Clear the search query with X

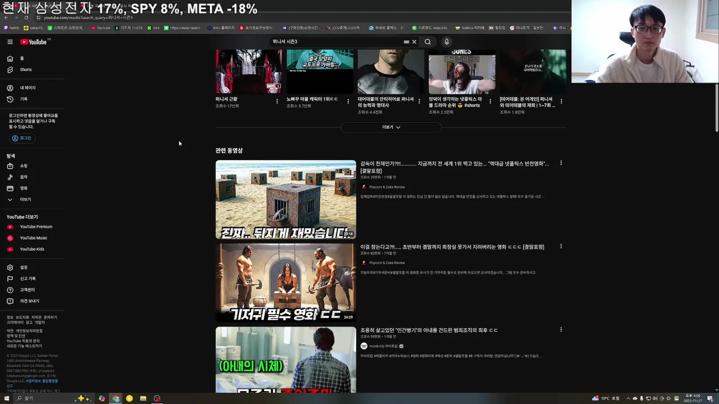[414, 42]
